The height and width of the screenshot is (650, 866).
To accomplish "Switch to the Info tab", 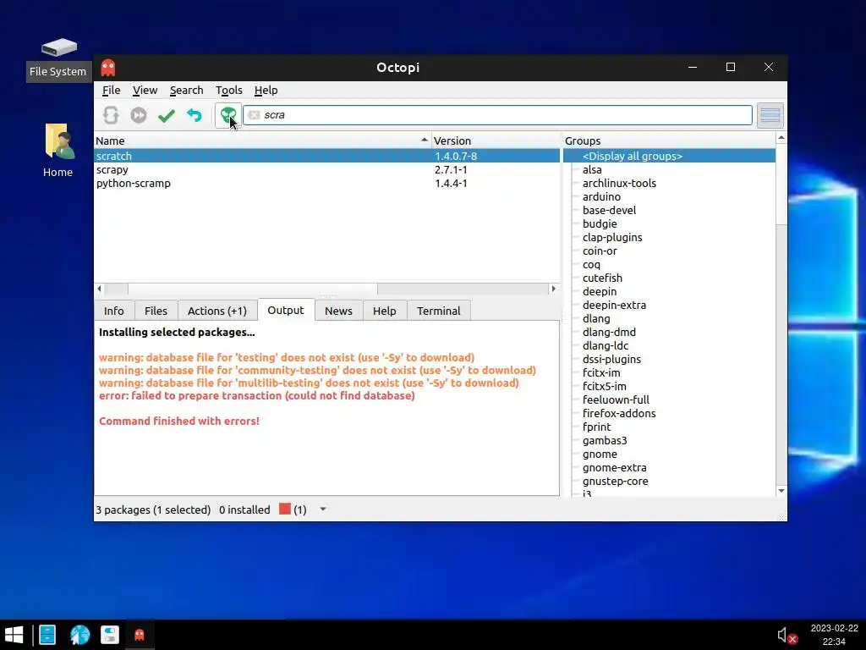I will tap(114, 311).
